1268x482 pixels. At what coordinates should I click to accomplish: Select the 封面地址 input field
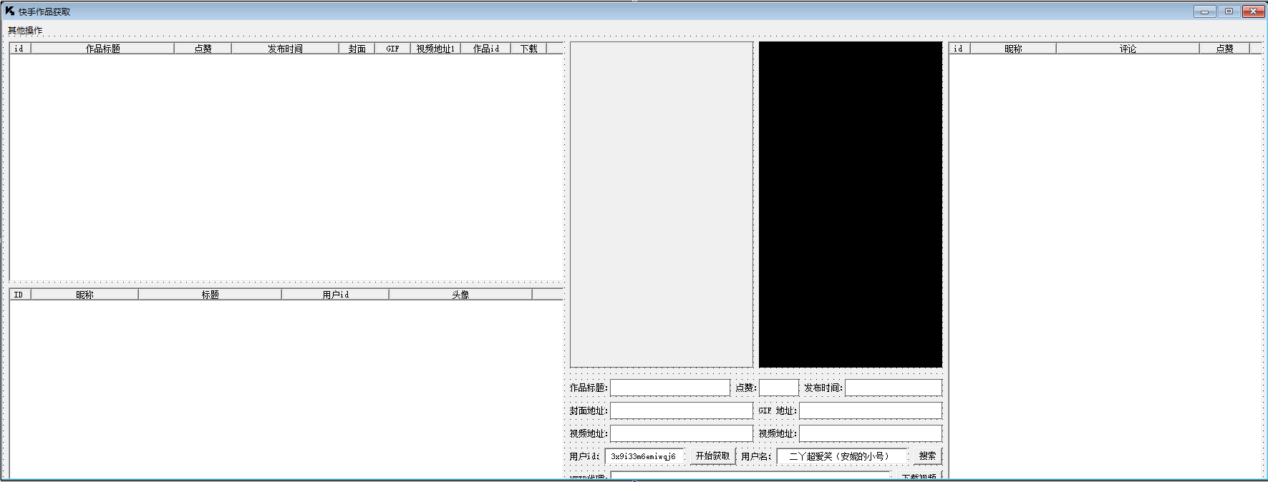click(681, 410)
